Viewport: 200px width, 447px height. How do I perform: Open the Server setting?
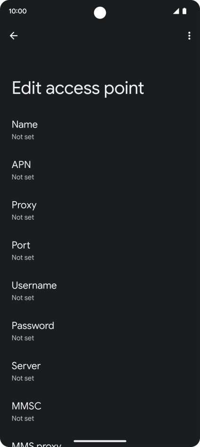(x=100, y=371)
